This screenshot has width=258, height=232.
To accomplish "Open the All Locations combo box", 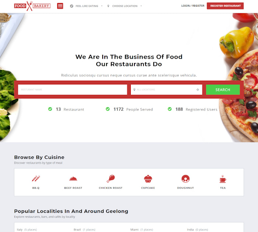I will tap(166, 89).
